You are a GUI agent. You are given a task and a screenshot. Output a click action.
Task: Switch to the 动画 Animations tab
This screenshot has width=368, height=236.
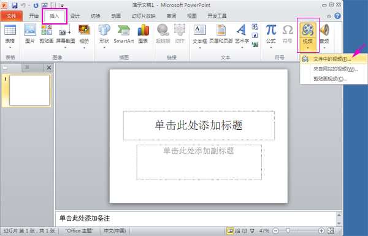click(116, 16)
